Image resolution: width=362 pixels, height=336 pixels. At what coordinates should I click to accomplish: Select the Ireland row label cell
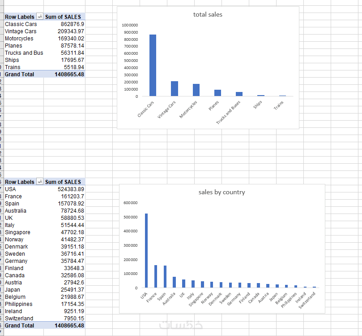coord(24,311)
